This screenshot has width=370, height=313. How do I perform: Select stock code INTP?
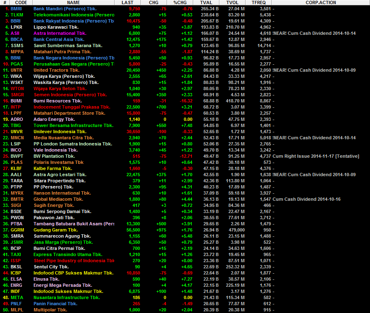(15, 107)
